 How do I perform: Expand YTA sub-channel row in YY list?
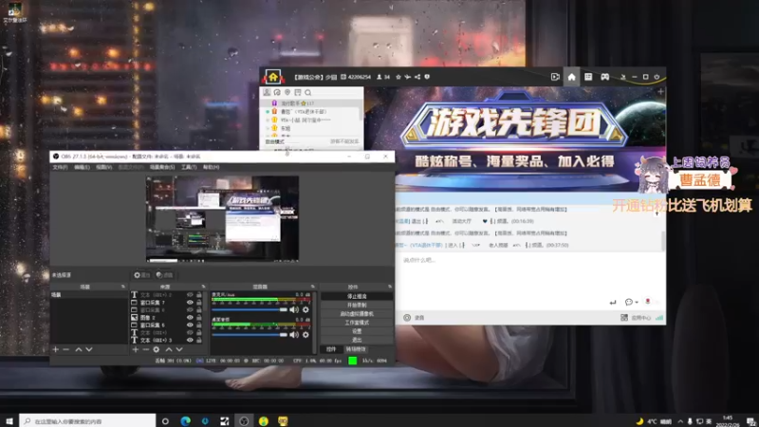[268, 121]
